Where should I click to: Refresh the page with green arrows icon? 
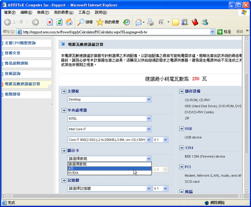pyautogui.click(x=59, y=22)
